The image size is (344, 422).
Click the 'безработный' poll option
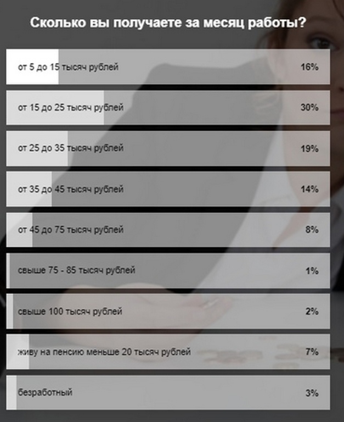coord(45,392)
